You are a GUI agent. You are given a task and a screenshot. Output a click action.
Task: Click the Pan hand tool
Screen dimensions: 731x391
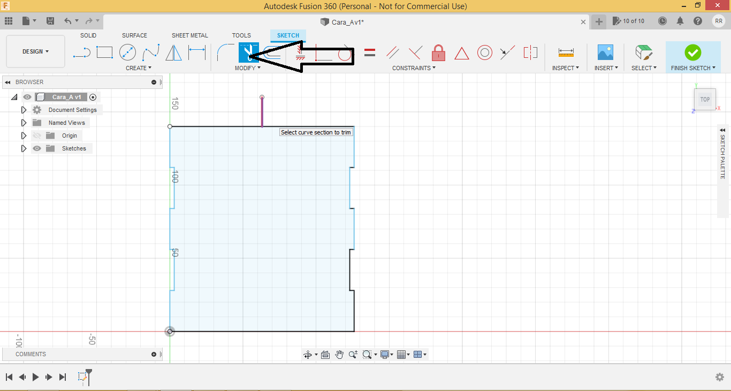[x=339, y=355]
